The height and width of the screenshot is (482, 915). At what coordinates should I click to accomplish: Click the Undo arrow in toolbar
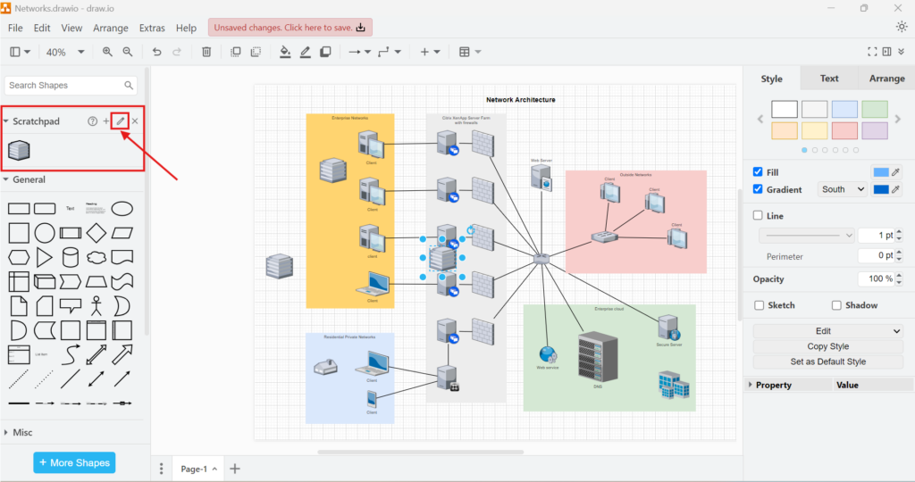pyautogui.click(x=157, y=52)
